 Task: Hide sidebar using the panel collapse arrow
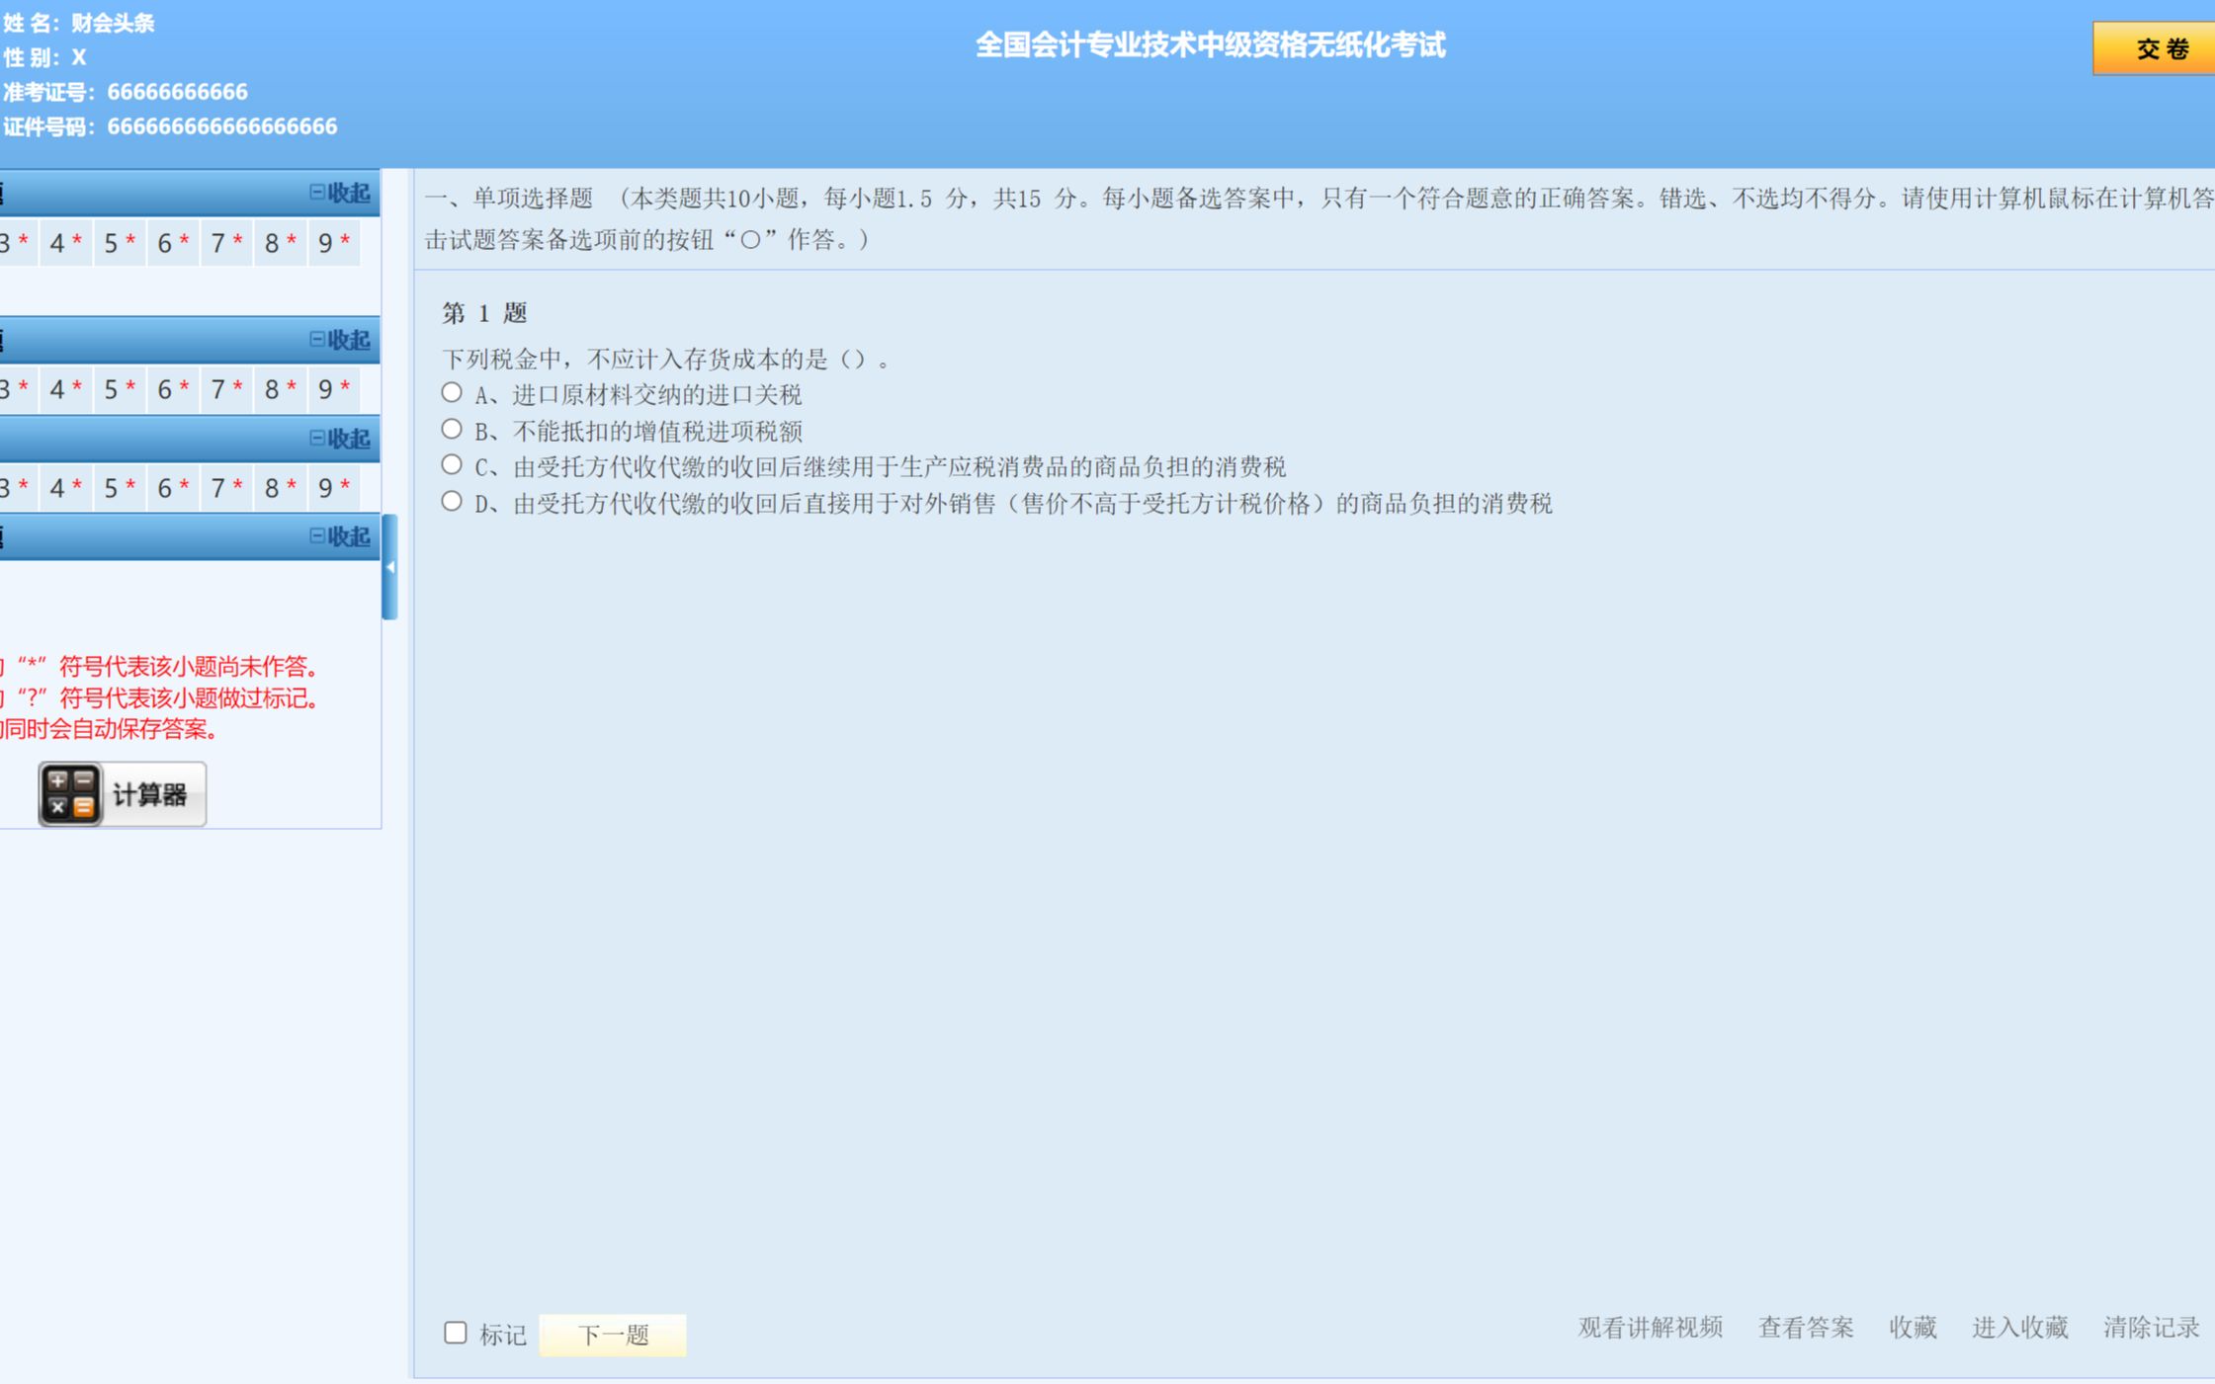click(389, 567)
